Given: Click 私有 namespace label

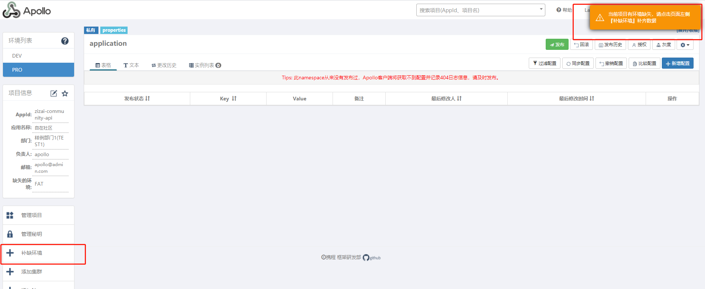Looking at the screenshot, I should [91, 30].
